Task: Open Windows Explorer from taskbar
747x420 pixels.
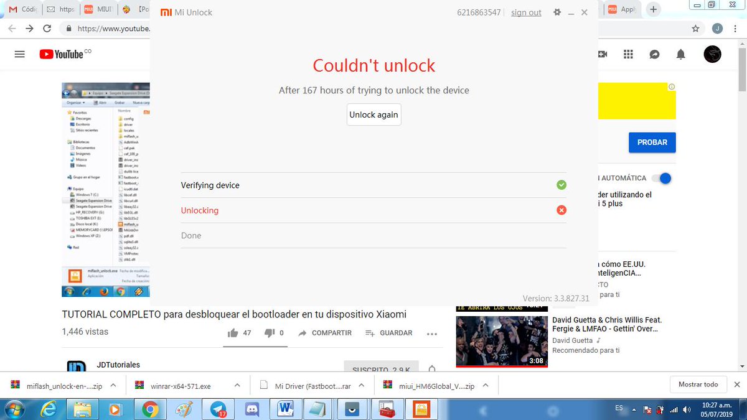Action: (x=82, y=409)
